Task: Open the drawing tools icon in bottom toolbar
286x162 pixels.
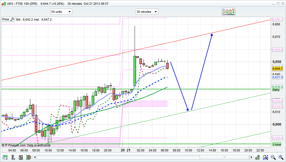Action: tap(13, 157)
